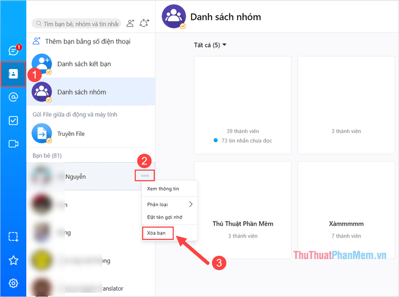399x297 pixels.
Task: Click 73 tin nhắn chưa đọc text
Action: pyautogui.click(x=247, y=141)
